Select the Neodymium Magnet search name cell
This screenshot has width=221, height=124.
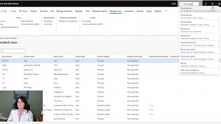[x=63, y=96]
